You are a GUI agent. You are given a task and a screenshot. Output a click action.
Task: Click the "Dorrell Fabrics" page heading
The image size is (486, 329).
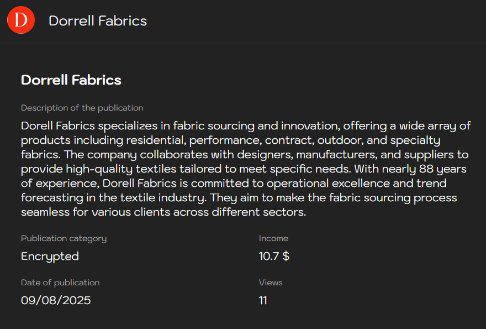click(71, 80)
